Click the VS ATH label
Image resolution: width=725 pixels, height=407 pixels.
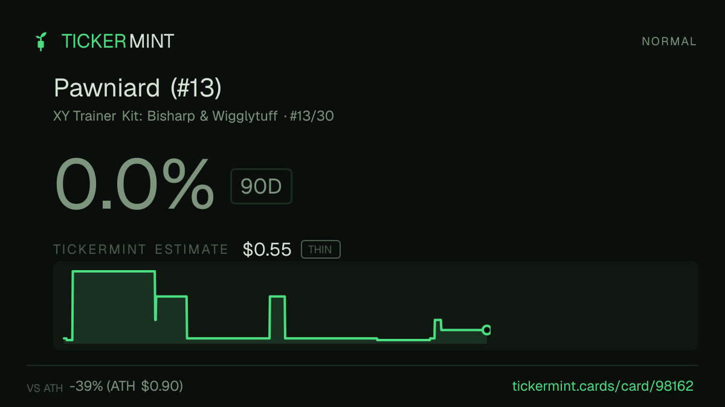pos(45,388)
